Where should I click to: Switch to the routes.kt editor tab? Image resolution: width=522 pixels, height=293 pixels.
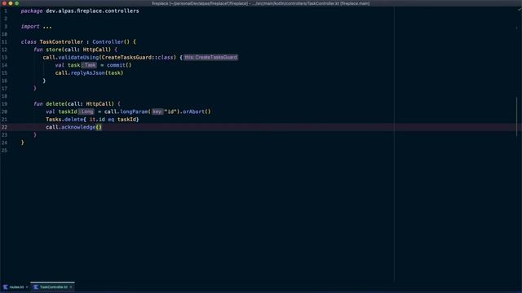click(x=15, y=287)
